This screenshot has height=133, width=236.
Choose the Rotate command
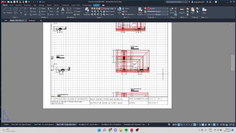(x=42, y=8)
